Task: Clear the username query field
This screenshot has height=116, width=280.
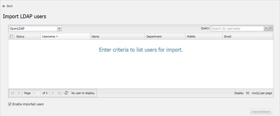Action: point(266,28)
